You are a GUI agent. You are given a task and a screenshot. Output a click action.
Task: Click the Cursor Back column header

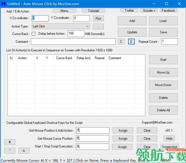pos(64,58)
